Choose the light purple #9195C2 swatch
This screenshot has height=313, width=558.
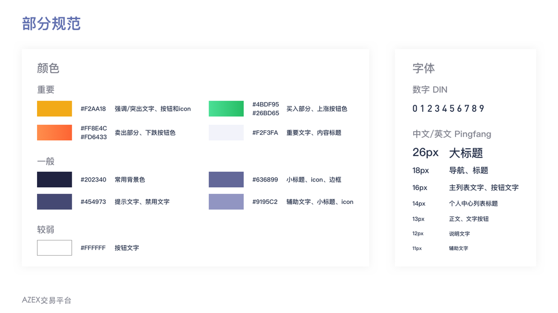pos(226,201)
